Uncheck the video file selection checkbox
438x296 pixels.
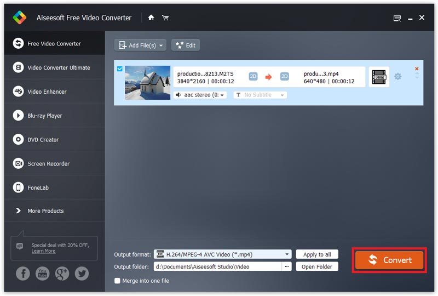[x=120, y=69]
